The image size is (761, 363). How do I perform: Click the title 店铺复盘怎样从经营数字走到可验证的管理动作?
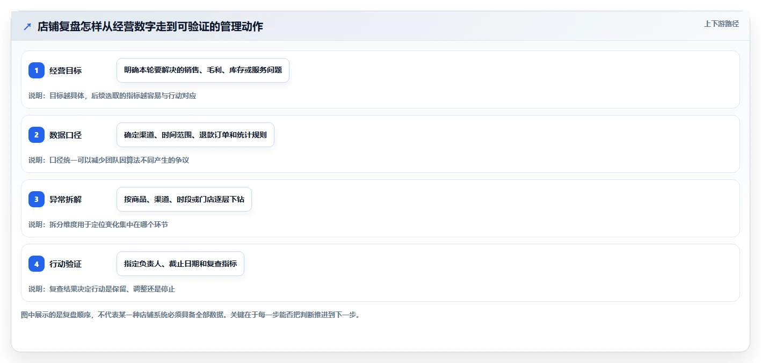150,26
